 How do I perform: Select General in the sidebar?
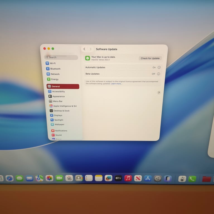[63, 86]
